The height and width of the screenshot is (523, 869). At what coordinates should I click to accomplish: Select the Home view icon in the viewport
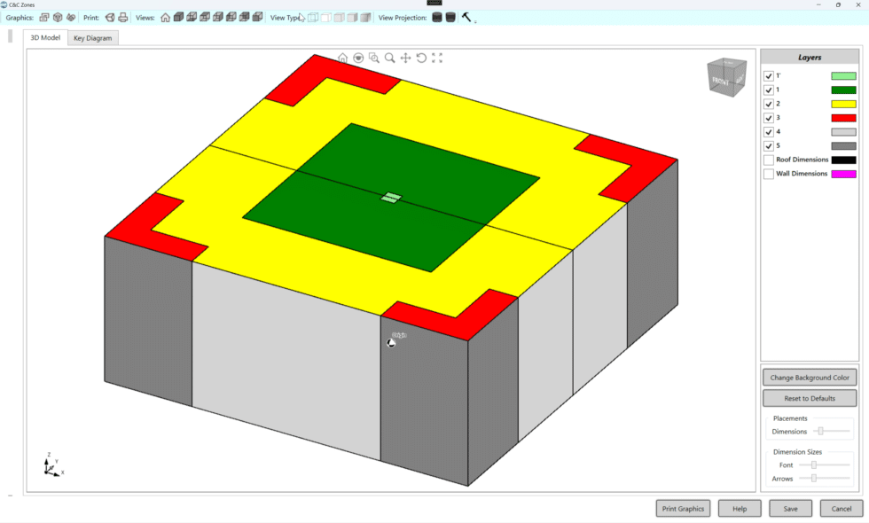[343, 58]
